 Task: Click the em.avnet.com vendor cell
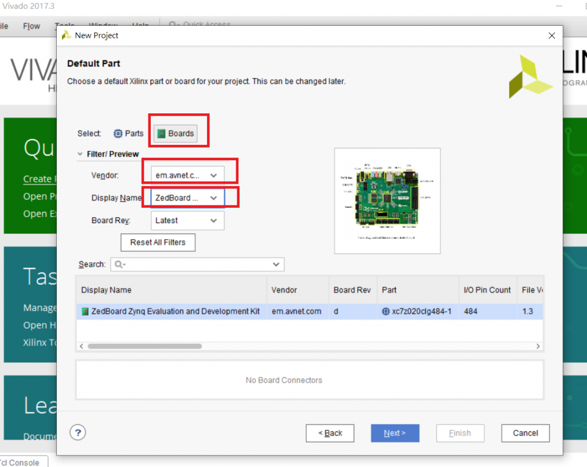tap(296, 311)
